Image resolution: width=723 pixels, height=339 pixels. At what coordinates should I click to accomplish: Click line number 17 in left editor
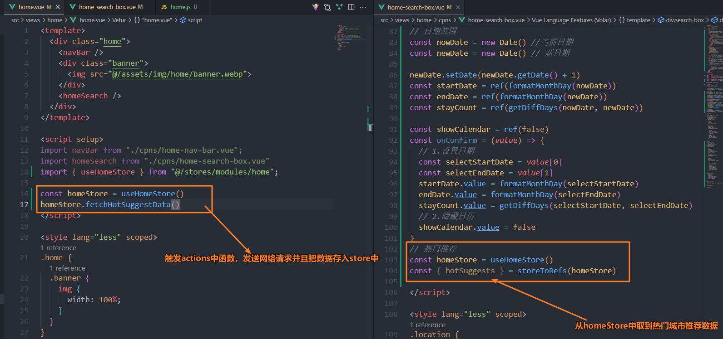pyautogui.click(x=24, y=204)
